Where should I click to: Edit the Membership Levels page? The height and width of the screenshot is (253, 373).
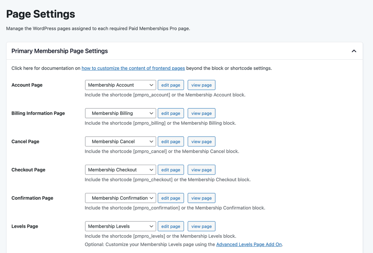(x=171, y=226)
